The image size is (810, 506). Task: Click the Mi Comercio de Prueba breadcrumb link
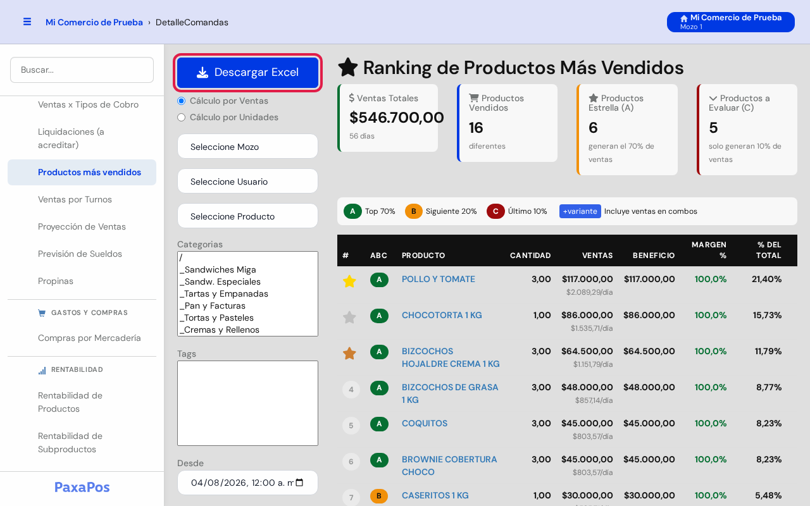(94, 22)
